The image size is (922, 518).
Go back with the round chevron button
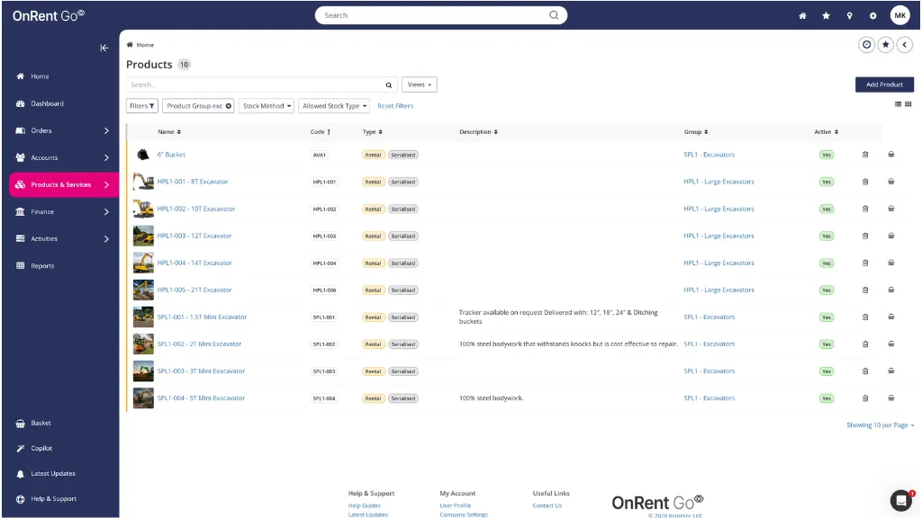click(x=905, y=45)
